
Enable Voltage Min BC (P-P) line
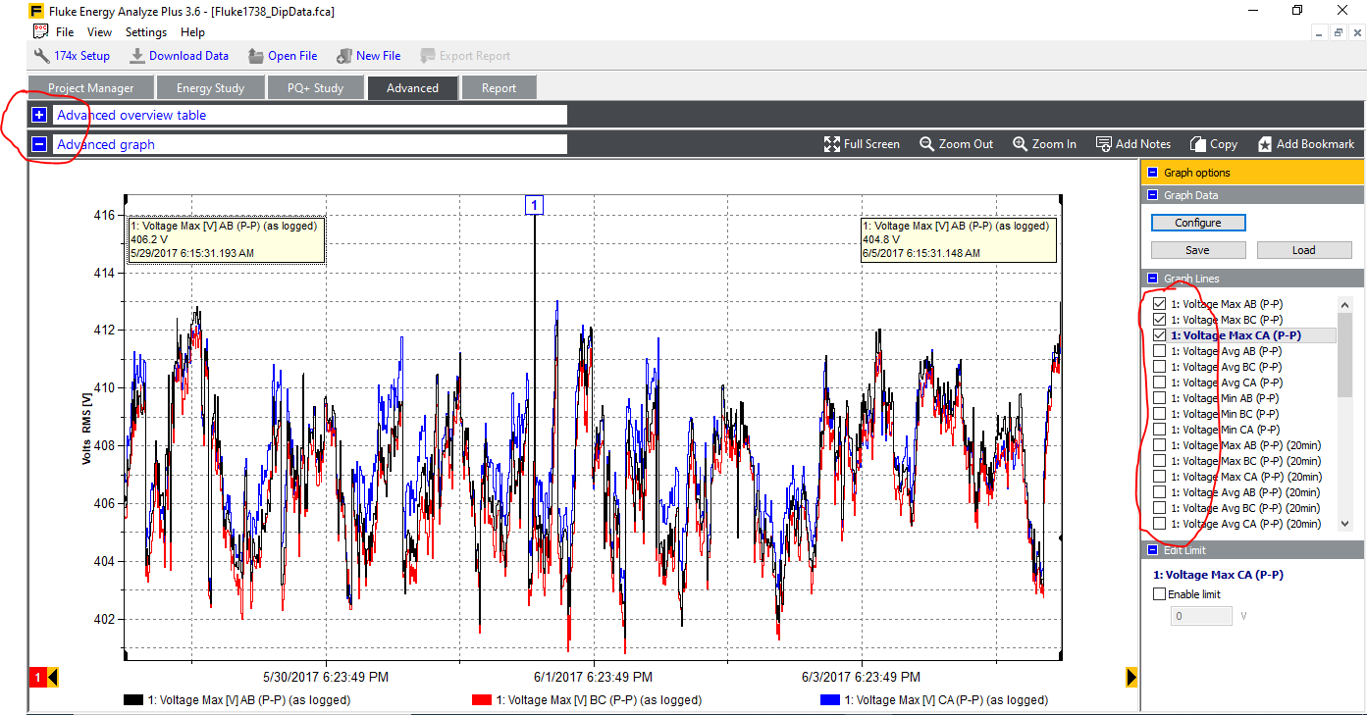[x=1160, y=414]
